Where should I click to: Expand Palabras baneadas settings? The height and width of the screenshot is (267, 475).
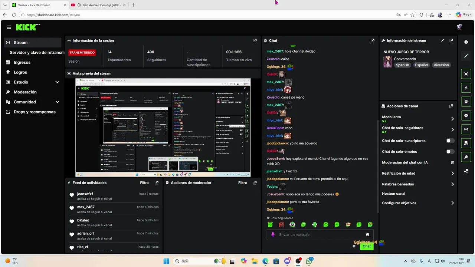pyautogui.click(x=452, y=184)
